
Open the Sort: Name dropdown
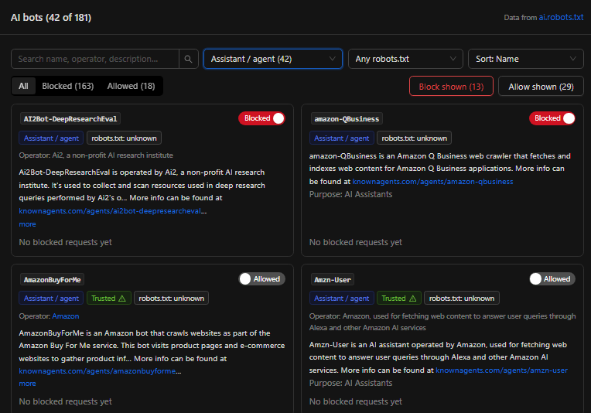(x=526, y=59)
